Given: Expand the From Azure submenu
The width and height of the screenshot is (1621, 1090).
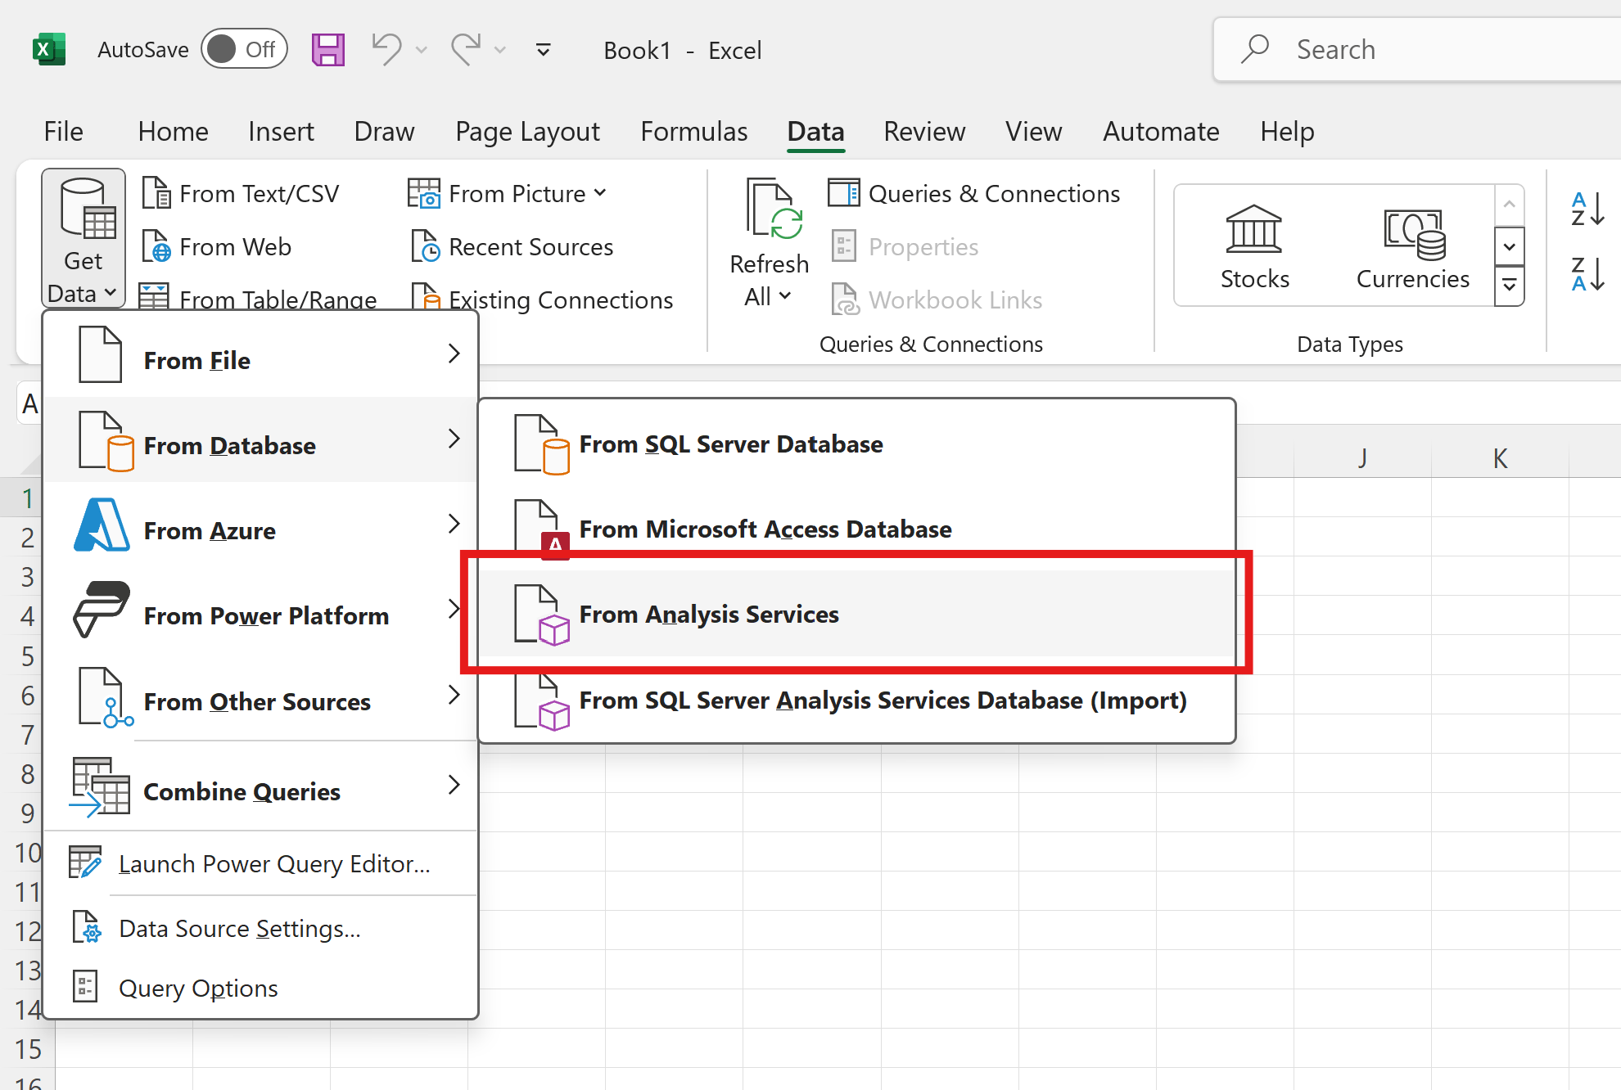Looking at the screenshot, I should (x=260, y=525).
